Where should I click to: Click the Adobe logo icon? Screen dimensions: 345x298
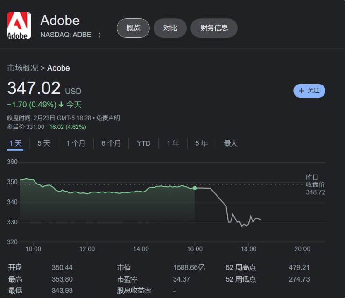pos(19,26)
